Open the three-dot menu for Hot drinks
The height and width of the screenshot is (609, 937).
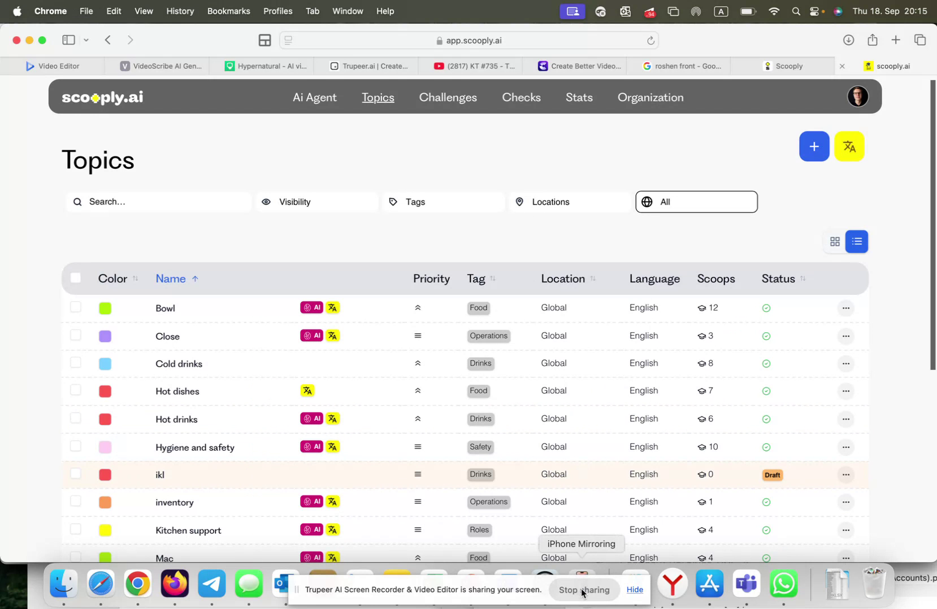[x=846, y=419]
